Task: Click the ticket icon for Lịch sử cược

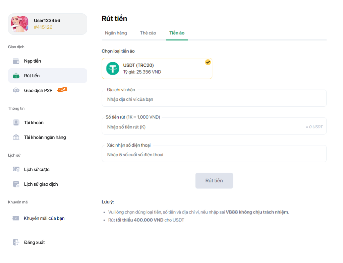Action: [16, 169]
